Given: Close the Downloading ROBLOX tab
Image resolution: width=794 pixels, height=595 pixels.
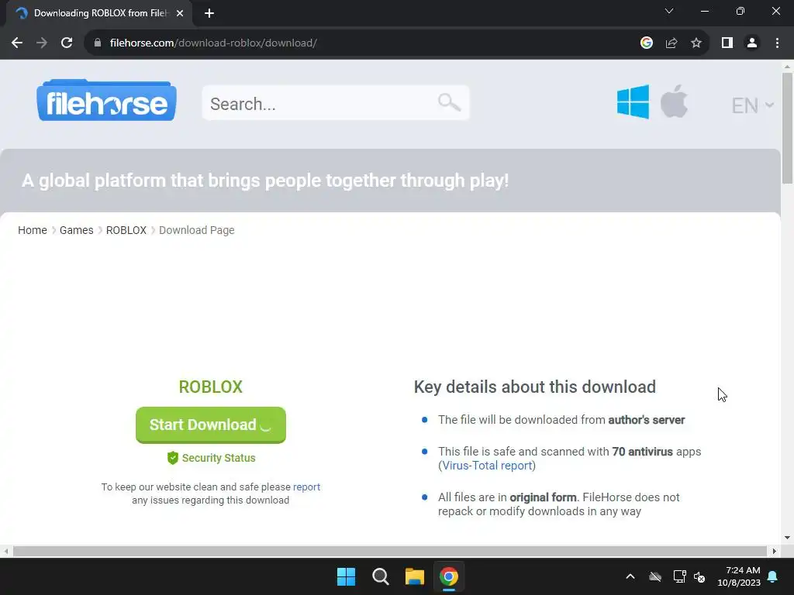Looking at the screenshot, I should 180,13.
